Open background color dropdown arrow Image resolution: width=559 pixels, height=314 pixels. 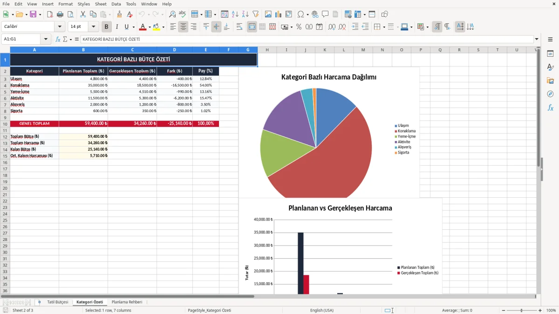(x=163, y=27)
